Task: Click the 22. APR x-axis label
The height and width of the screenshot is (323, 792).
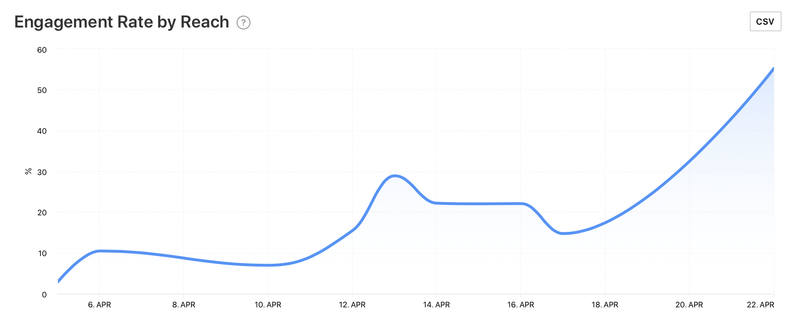Action: (x=760, y=305)
